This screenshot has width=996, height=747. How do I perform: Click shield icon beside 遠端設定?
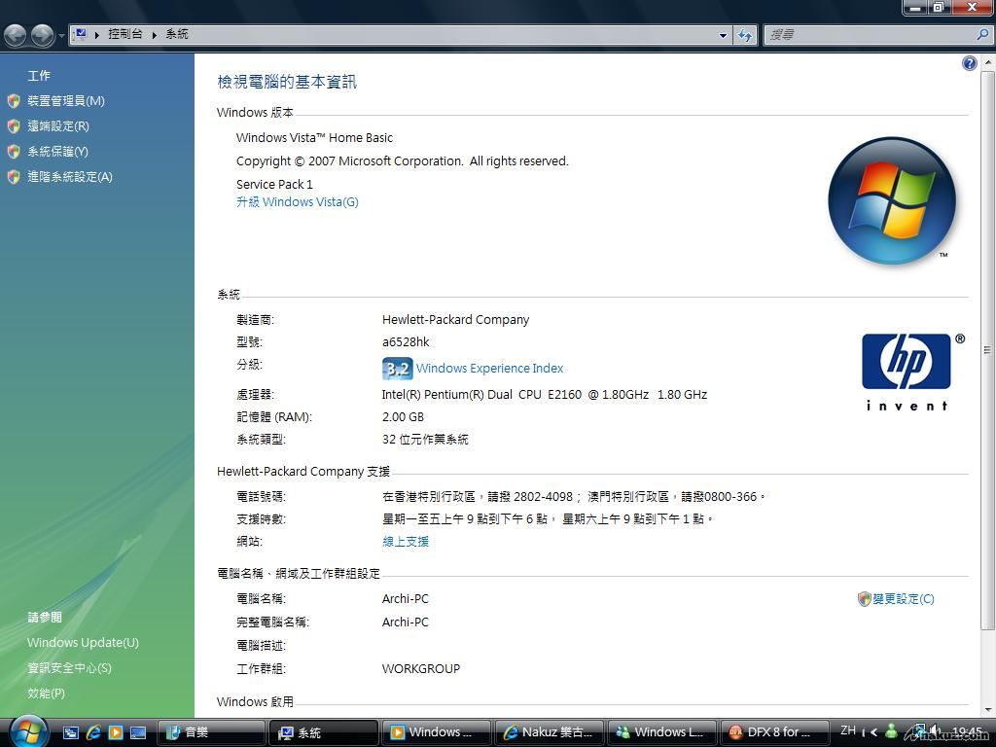tap(14, 126)
